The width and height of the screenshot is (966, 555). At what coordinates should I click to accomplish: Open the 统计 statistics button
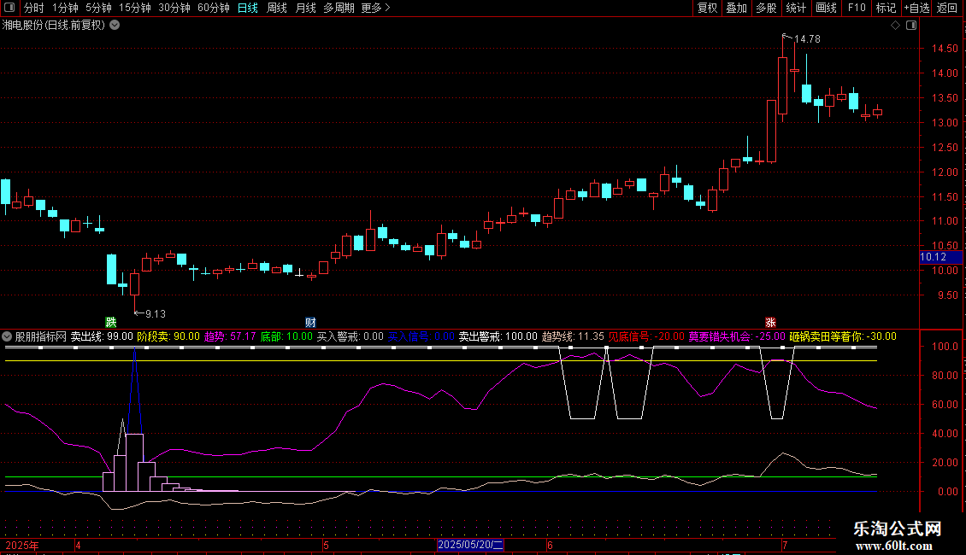coord(796,8)
